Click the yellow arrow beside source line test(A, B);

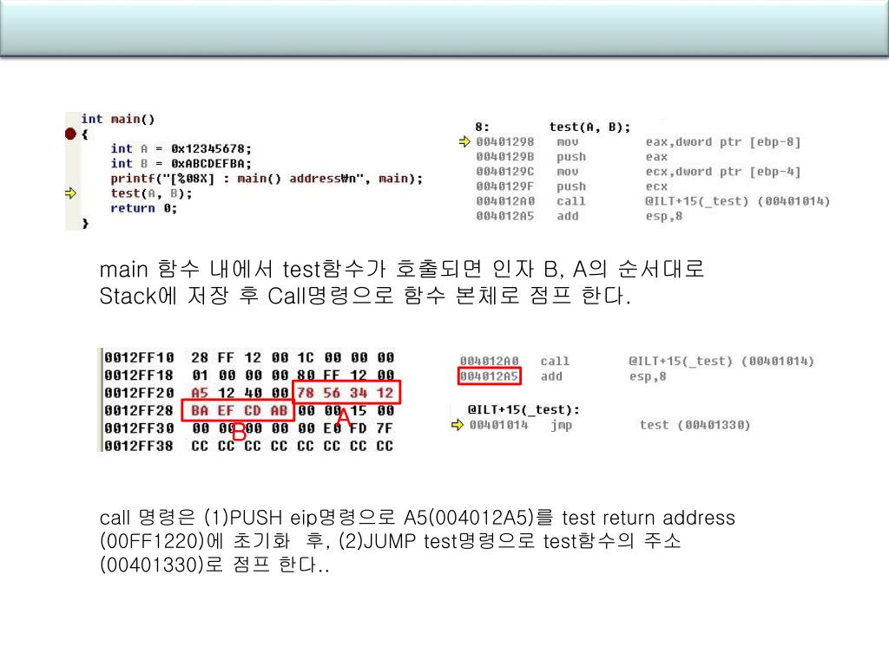point(70,193)
